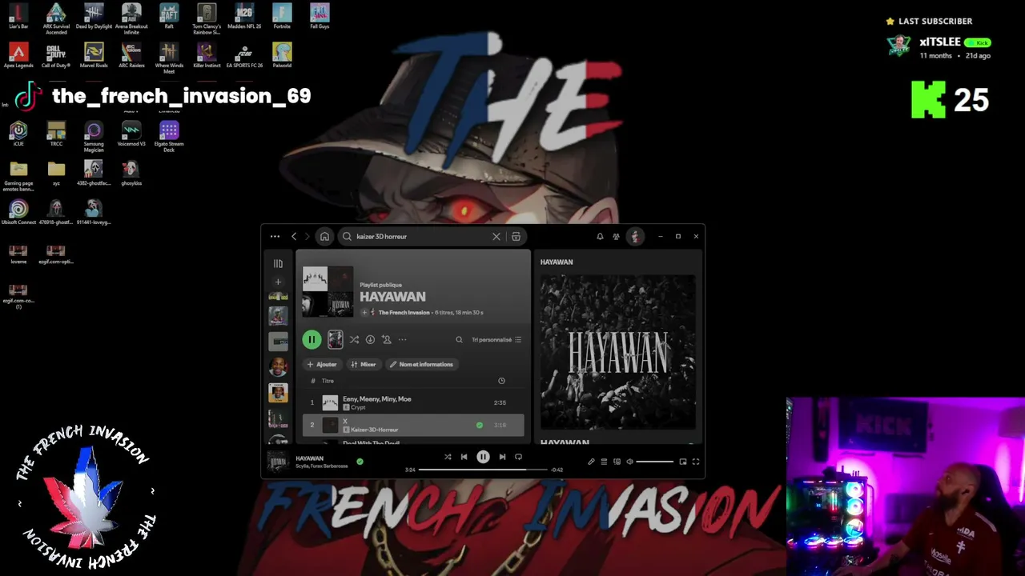The image size is (1025, 576).
Task: Click the "Nom et informations" button
Action: click(x=421, y=364)
